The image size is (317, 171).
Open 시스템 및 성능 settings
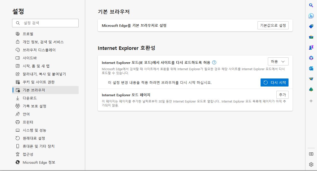coord(45,130)
